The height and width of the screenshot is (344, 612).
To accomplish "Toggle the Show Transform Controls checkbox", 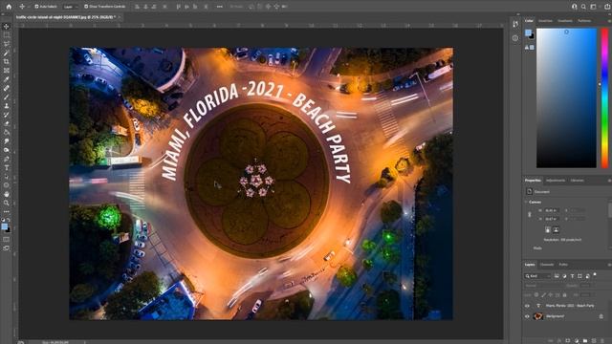I will tap(86, 7).
